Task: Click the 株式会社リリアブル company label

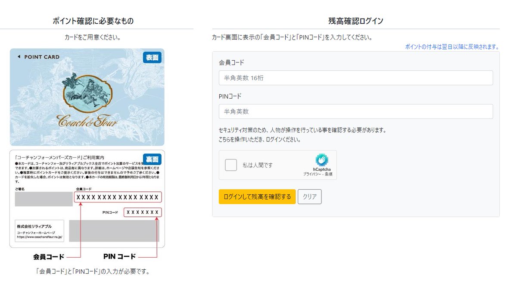Action: 35,225
